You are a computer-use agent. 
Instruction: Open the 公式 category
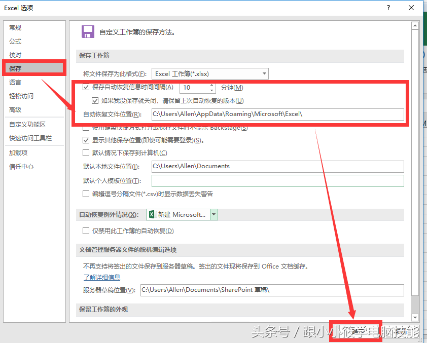click(15, 42)
